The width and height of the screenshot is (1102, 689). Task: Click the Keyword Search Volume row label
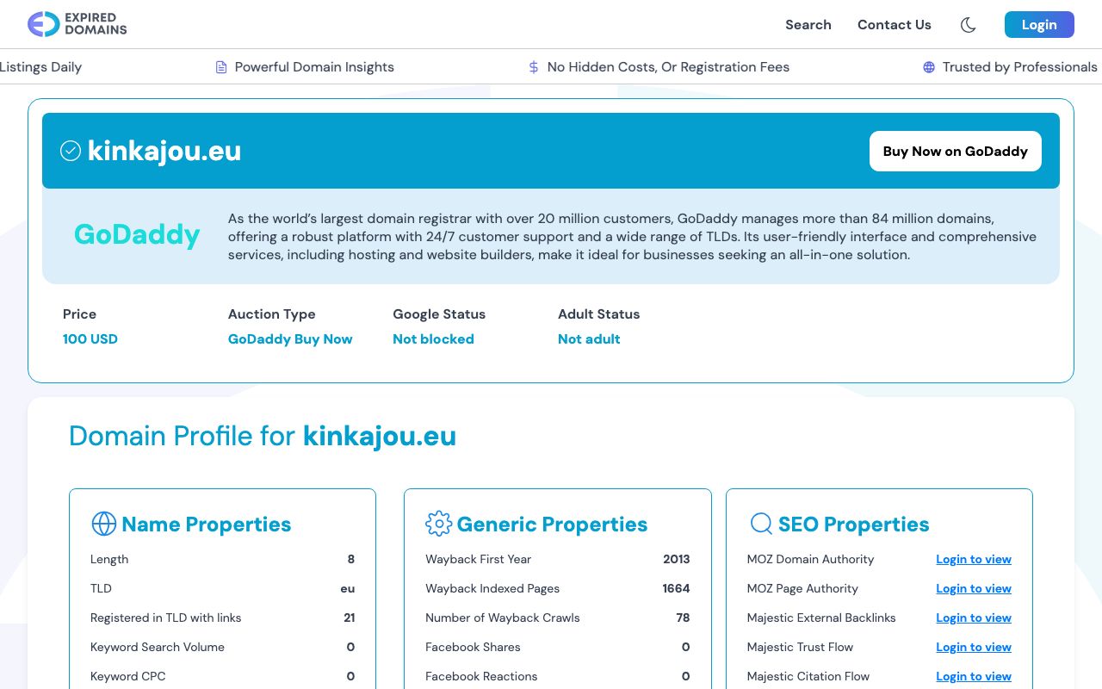[158, 647]
